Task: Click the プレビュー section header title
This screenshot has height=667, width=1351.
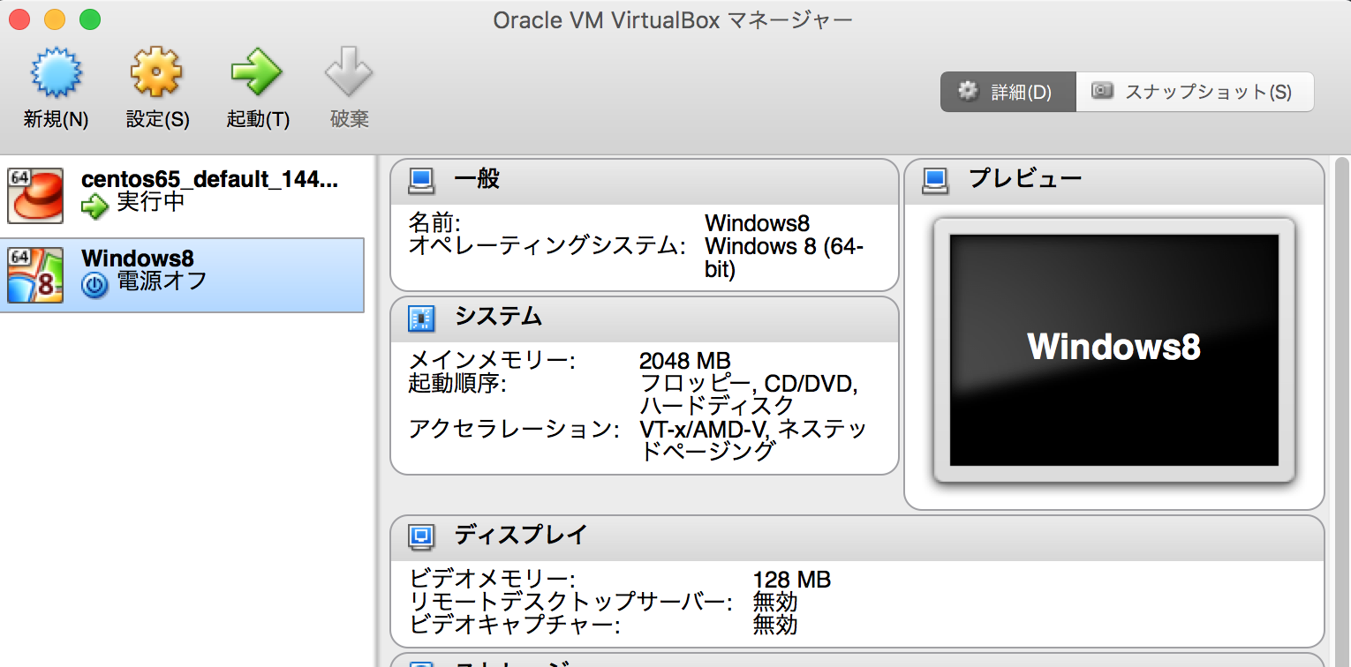Action: [x=1025, y=179]
